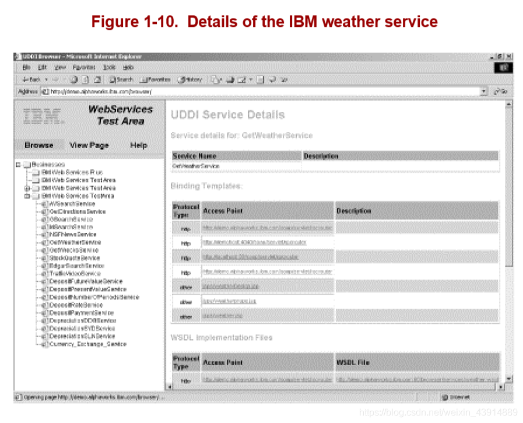The width and height of the screenshot is (523, 423).
Task: Click the Businesses folder icon
Action: [x=27, y=165]
